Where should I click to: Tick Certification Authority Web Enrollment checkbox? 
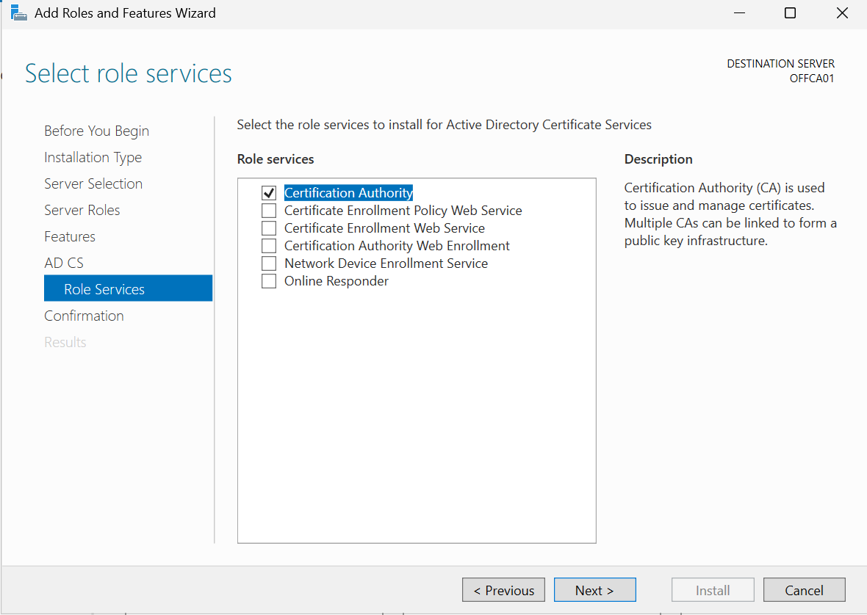tap(269, 246)
